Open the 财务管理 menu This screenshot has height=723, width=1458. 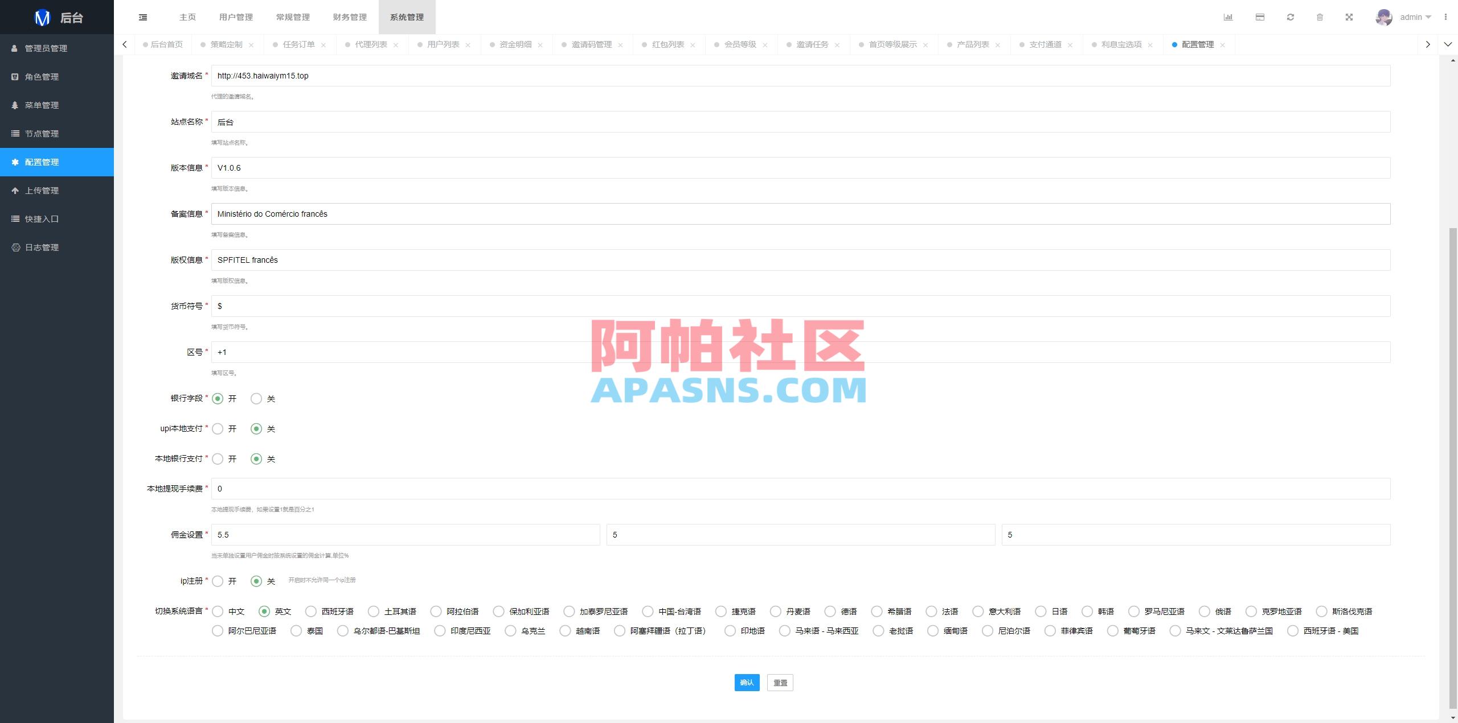click(349, 17)
